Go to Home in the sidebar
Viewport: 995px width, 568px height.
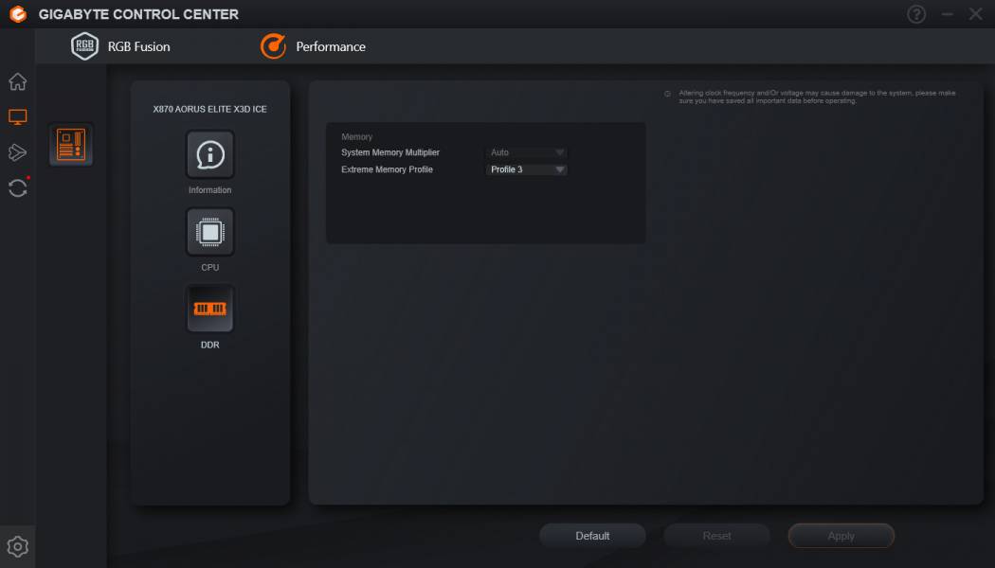[x=17, y=81]
